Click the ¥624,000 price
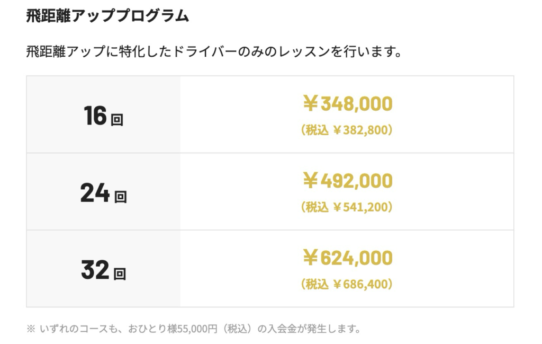Viewport: 542px width, 344px height. coord(347,258)
